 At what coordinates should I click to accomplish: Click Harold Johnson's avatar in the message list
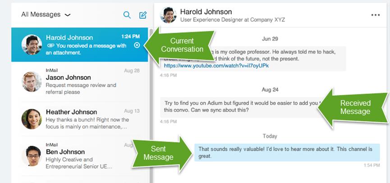[32, 45]
